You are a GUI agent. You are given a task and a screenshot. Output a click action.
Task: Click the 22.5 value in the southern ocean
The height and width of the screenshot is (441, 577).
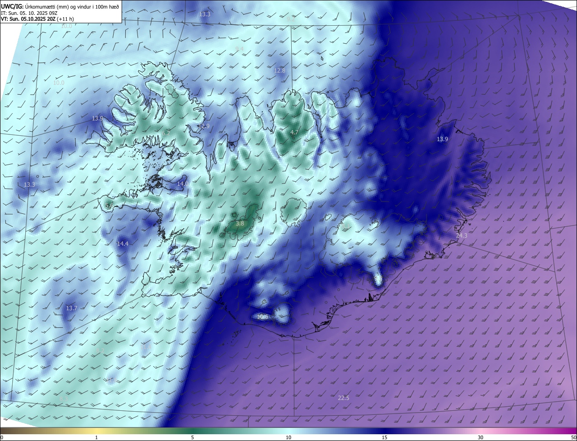(x=343, y=398)
